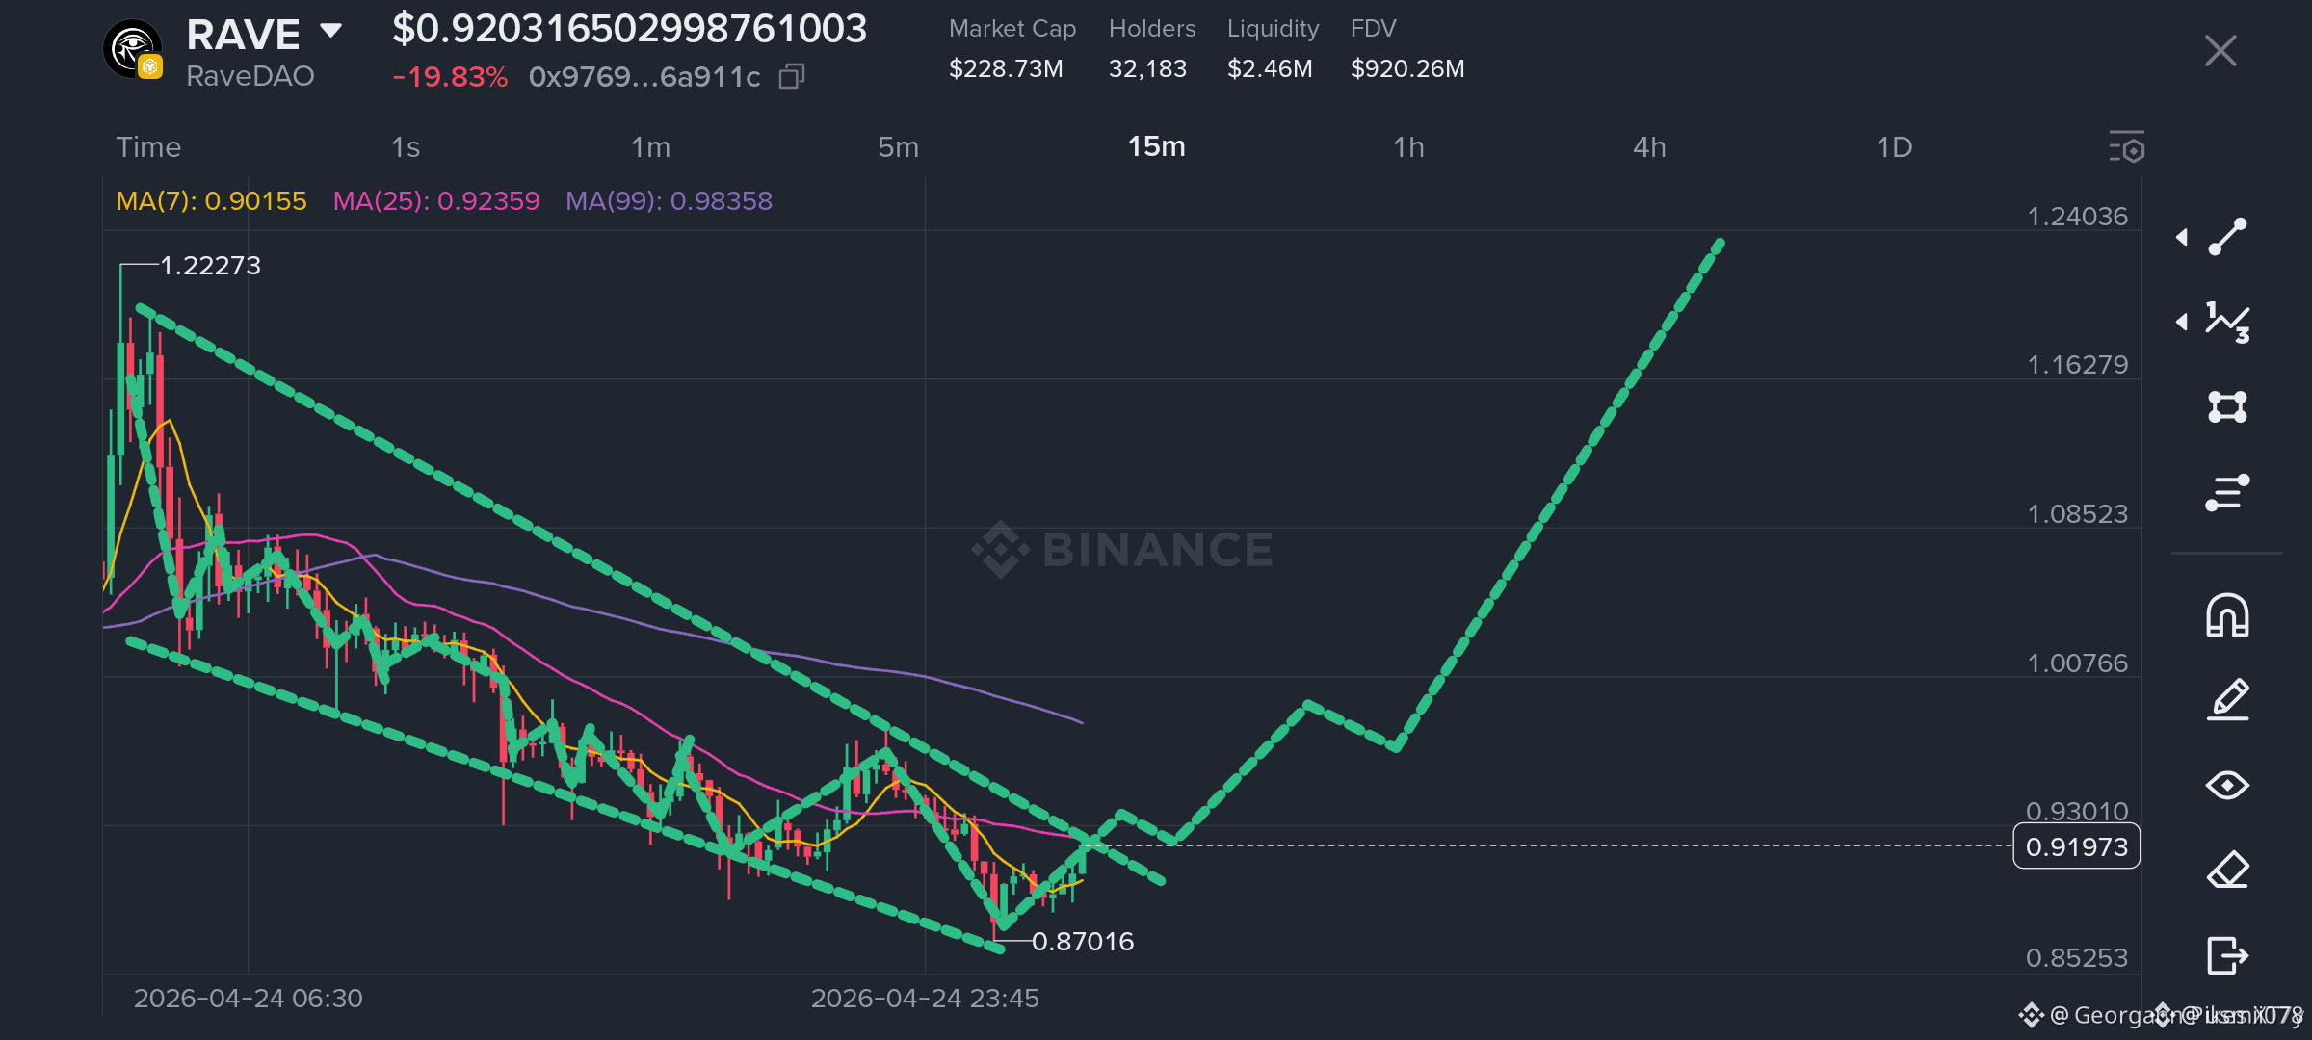2312x1040 pixels.
Task: Expand the wave pattern tool options arrow
Action: coord(2182,322)
